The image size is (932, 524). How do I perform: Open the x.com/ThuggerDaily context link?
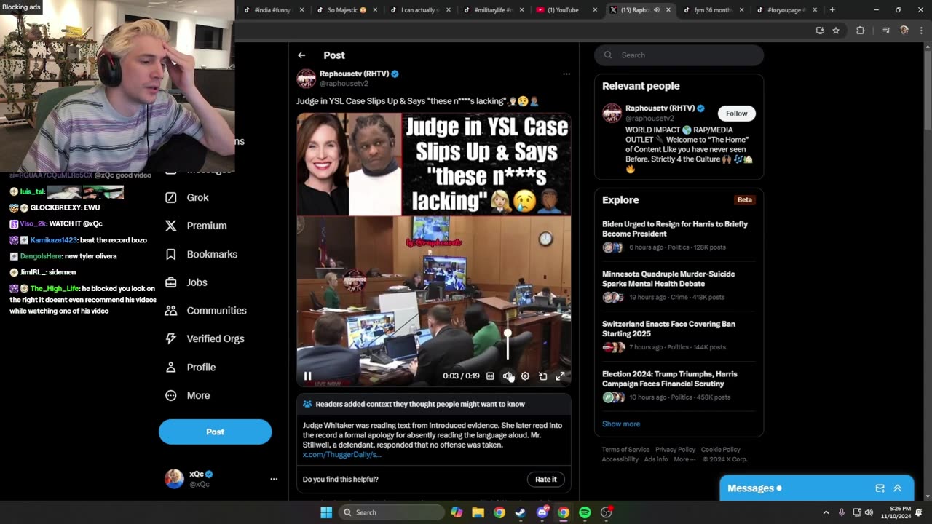point(341,454)
